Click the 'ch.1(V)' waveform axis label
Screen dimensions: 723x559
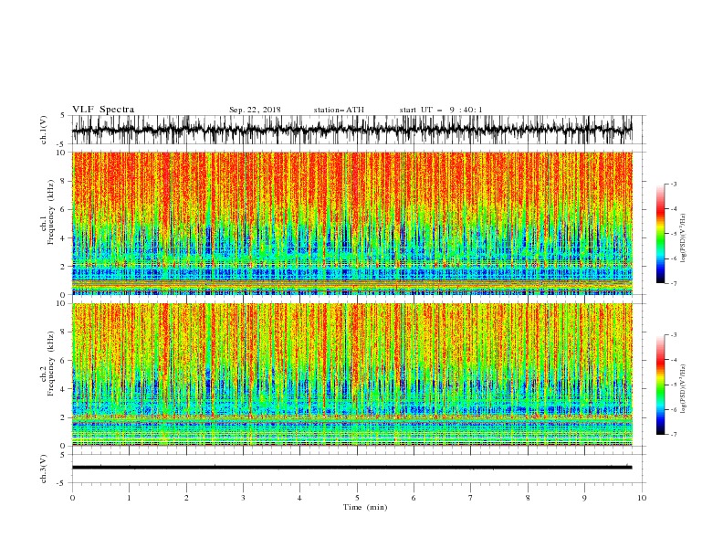click(44, 130)
